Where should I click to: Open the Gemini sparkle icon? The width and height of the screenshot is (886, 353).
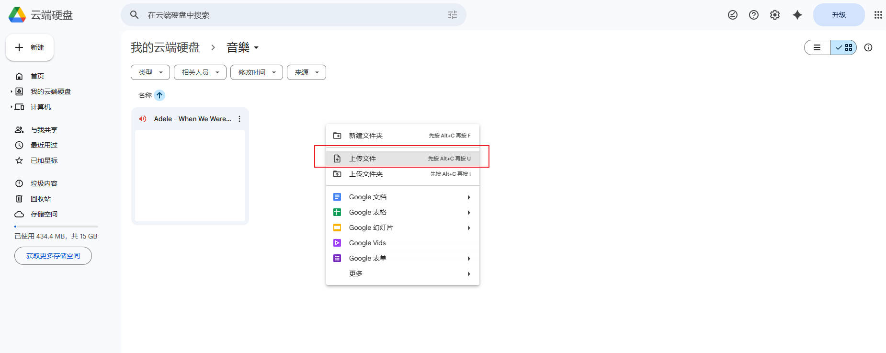click(797, 15)
